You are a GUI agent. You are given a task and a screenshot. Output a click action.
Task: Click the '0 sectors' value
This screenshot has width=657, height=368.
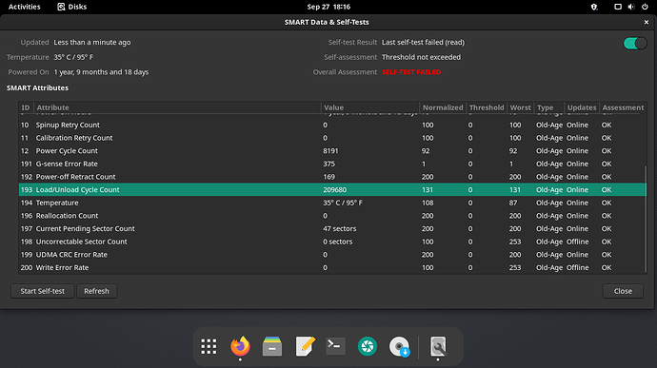[x=338, y=242]
